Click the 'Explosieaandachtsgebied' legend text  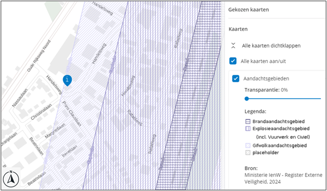tap(281, 129)
